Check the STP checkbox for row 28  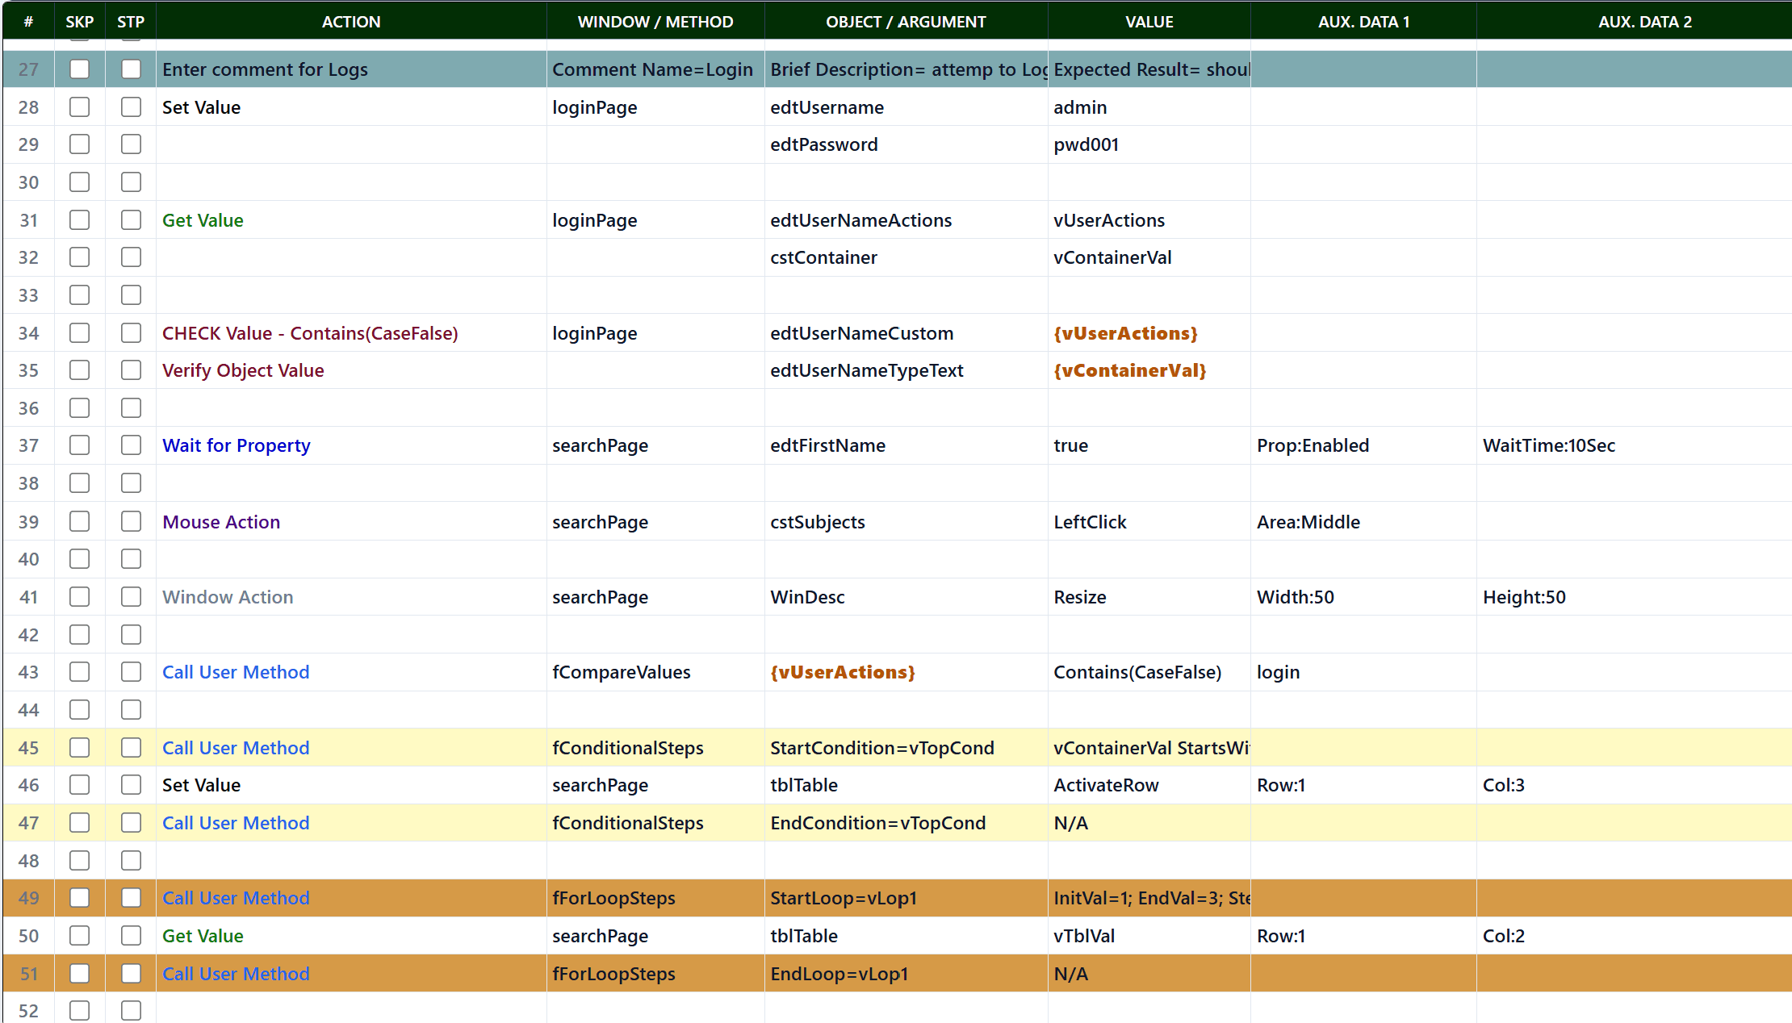[131, 106]
